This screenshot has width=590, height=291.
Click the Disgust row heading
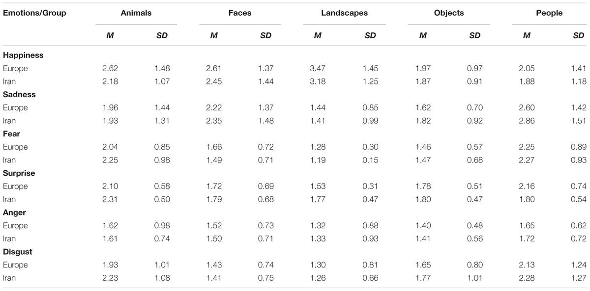[x=18, y=252]
